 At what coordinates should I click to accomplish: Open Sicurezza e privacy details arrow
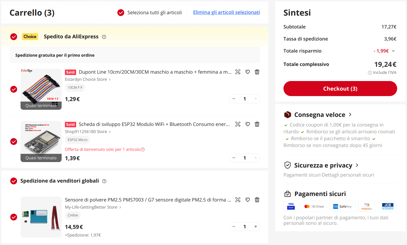tap(357, 165)
